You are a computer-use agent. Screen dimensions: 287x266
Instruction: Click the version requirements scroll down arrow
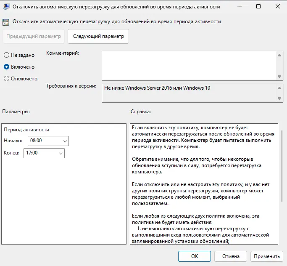280,98
